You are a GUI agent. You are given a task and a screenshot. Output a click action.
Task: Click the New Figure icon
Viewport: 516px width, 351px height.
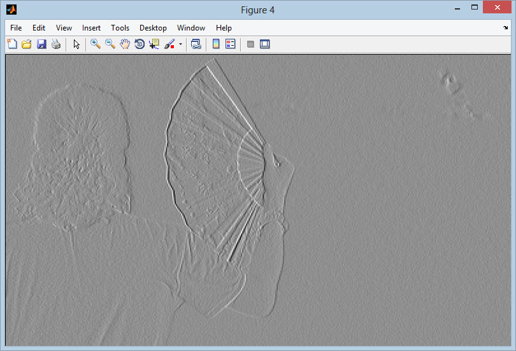tap(12, 44)
